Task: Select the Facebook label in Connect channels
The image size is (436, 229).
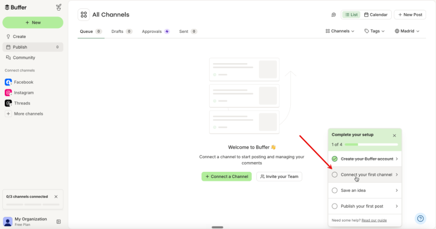Action: (23, 82)
